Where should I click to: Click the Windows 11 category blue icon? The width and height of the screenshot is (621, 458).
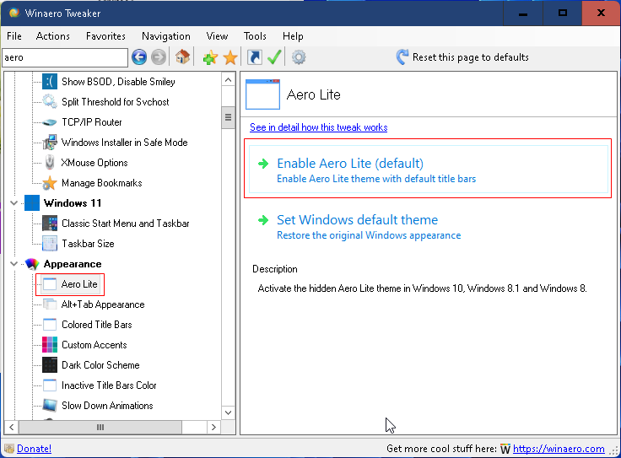point(32,203)
